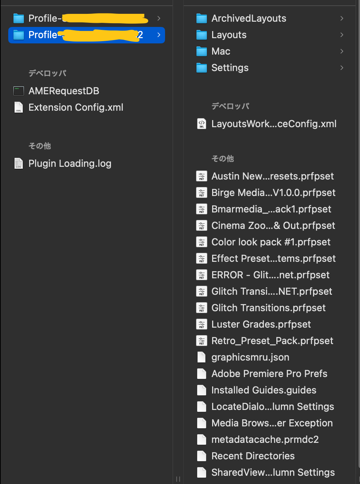This screenshot has width=360, height=484.
Task: Expand the Mac folder with its right arrow
Action: (342, 51)
